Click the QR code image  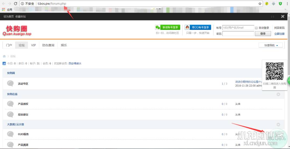tap(274, 71)
